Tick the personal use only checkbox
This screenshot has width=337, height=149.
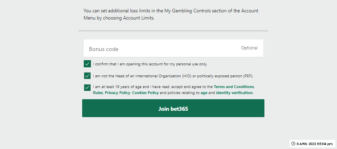click(x=87, y=64)
